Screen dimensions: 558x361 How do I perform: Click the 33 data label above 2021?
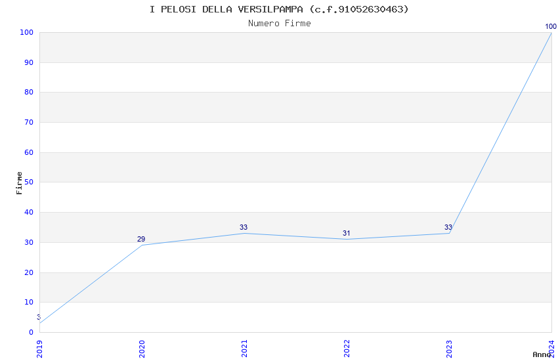[244, 228]
